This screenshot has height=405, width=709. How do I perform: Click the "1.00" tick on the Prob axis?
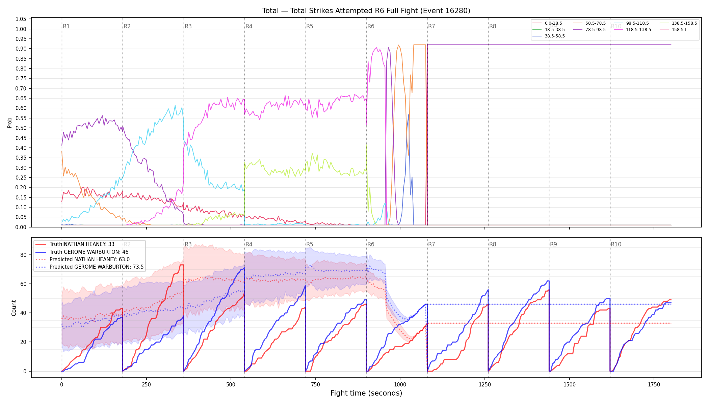click(21, 29)
